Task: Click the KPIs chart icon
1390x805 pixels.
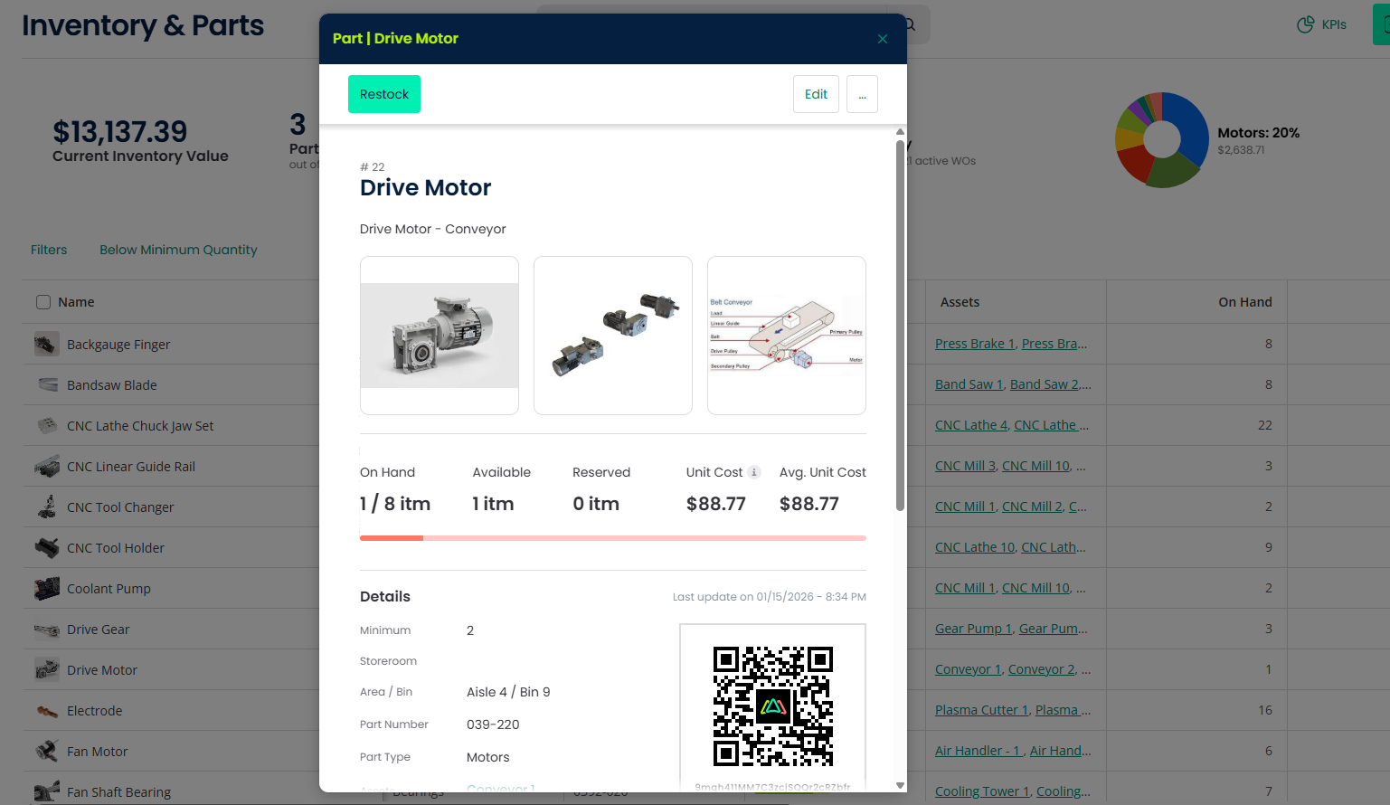Action: [x=1305, y=25]
